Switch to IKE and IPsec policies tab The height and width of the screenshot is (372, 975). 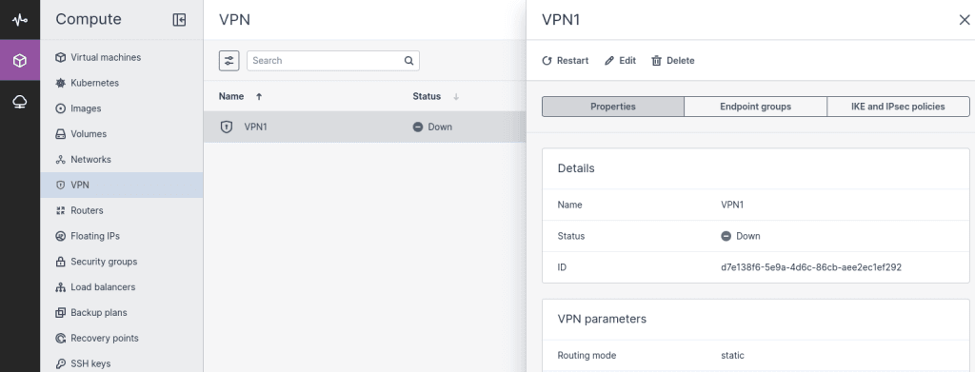898,107
